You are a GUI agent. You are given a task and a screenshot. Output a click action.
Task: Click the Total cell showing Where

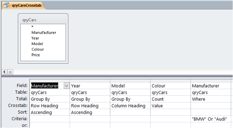211,99
